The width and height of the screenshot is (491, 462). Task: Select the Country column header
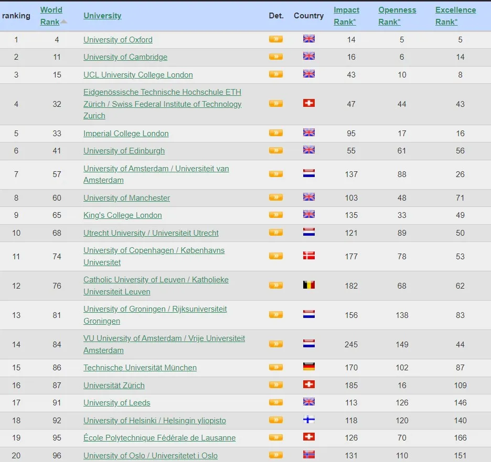point(308,16)
